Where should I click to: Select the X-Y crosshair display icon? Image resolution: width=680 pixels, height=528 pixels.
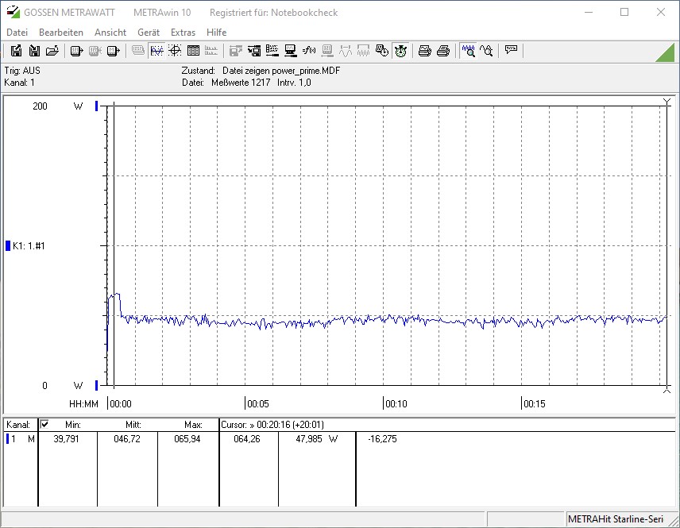pos(175,51)
